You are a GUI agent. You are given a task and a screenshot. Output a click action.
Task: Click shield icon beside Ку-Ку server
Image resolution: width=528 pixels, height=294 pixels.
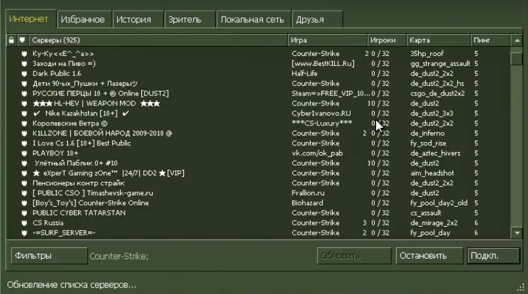(x=24, y=54)
